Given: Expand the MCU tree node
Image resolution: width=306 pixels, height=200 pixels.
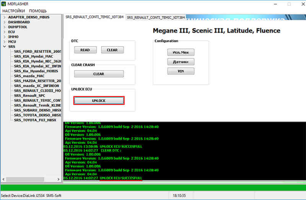Looking at the screenshot, I should coord(5,42).
